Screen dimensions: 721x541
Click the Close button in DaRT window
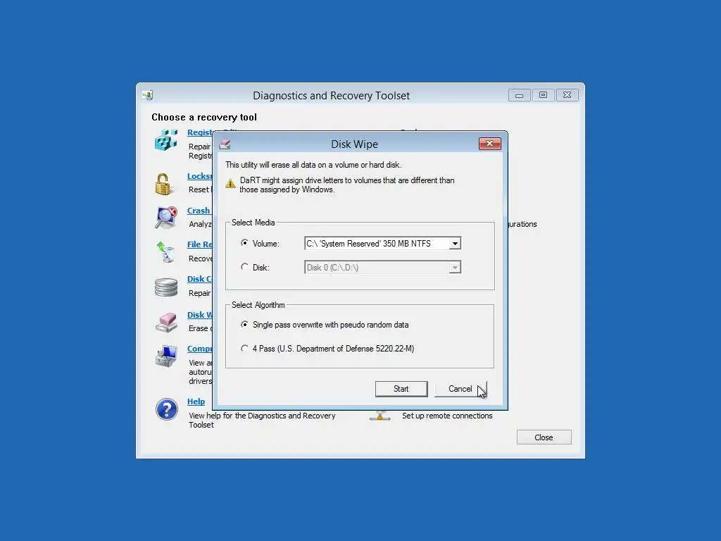click(544, 437)
